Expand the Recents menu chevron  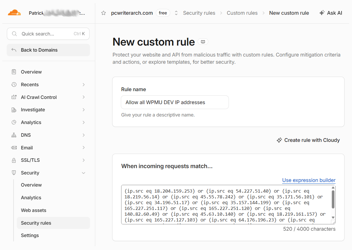point(84,84)
